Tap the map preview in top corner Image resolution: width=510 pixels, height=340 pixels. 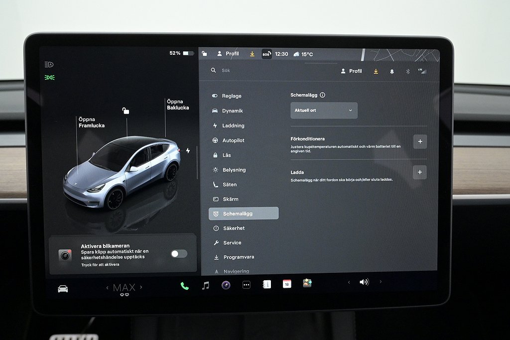(400, 55)
